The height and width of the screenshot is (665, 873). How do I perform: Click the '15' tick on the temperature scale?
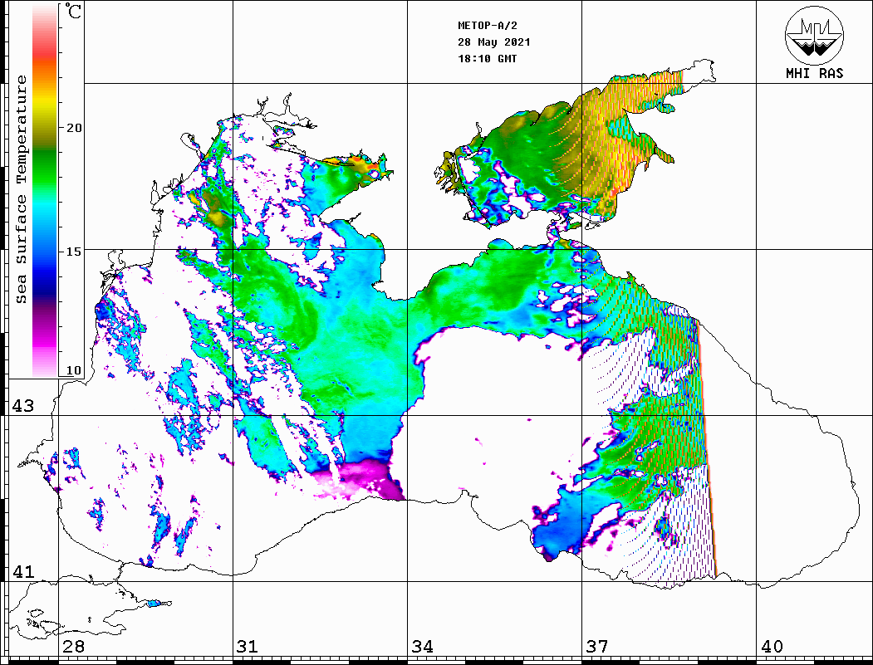tap(74, 252)
